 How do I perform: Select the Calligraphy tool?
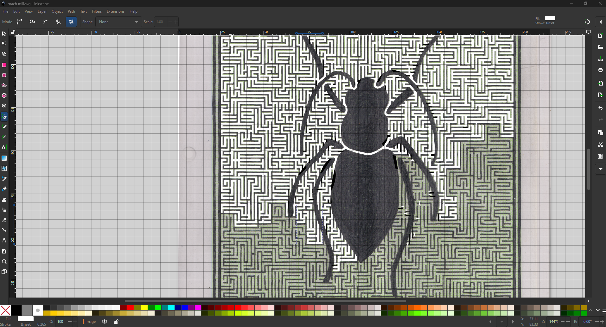point(4,137)
